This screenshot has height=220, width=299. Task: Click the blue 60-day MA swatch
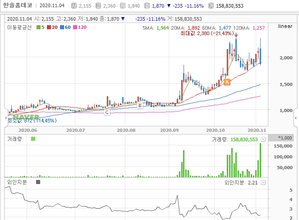[62, 27]
